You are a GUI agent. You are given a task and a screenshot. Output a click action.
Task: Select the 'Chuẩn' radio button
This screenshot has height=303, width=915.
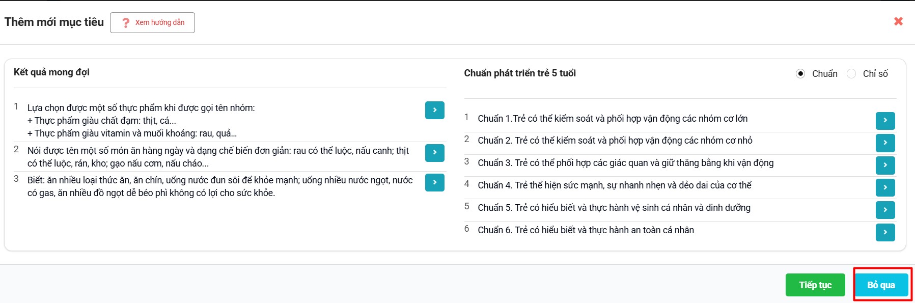coord(800,74)
